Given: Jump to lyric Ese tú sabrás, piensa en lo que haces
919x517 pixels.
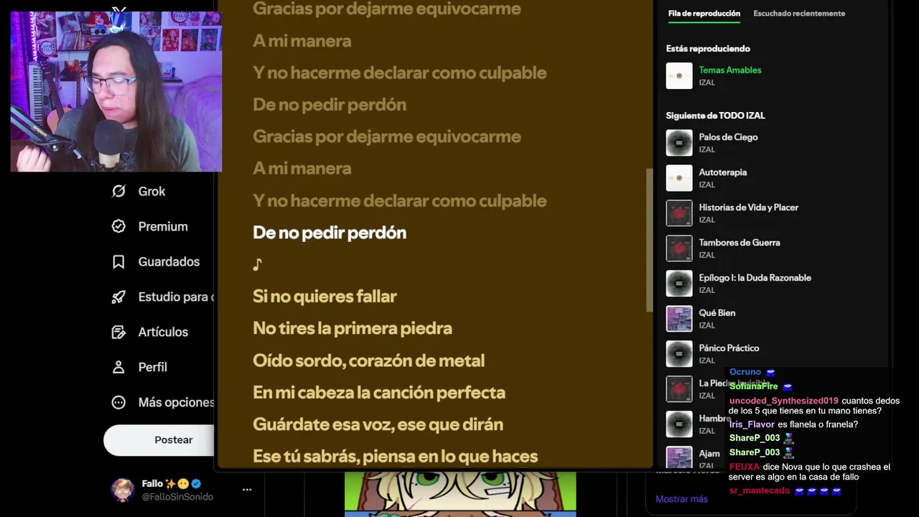Looking at the screenshot, I should 395,456.
